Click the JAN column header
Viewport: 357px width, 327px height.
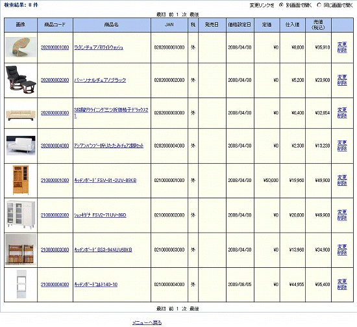169,25
